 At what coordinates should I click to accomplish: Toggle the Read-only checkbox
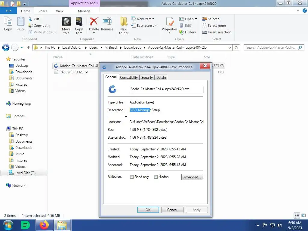(132, 177)
